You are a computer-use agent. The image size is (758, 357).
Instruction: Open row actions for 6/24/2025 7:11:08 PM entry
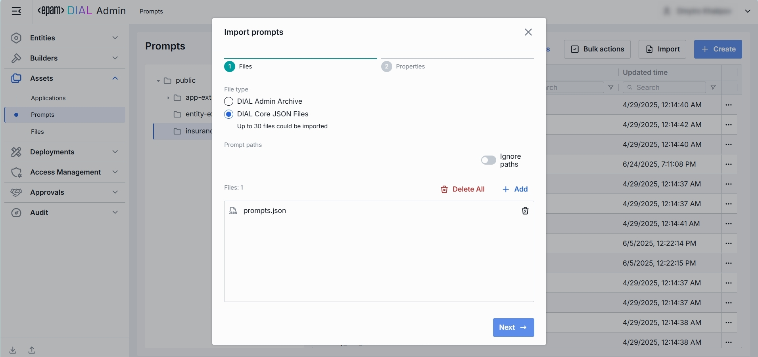tap(728, 164)
